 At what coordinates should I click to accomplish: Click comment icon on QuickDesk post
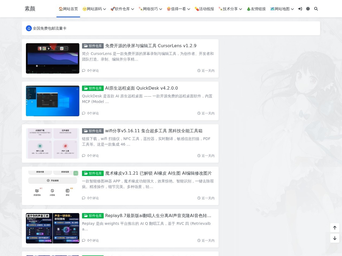[84, 113]
